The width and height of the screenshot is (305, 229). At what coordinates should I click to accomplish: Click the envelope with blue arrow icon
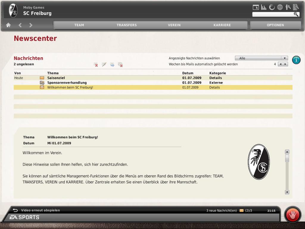click(112, 64)
